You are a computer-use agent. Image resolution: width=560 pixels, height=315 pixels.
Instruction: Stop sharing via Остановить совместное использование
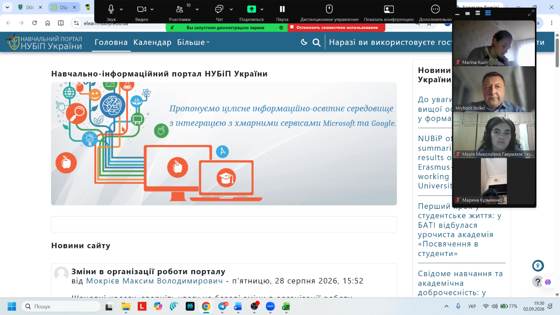click(337, 27)
